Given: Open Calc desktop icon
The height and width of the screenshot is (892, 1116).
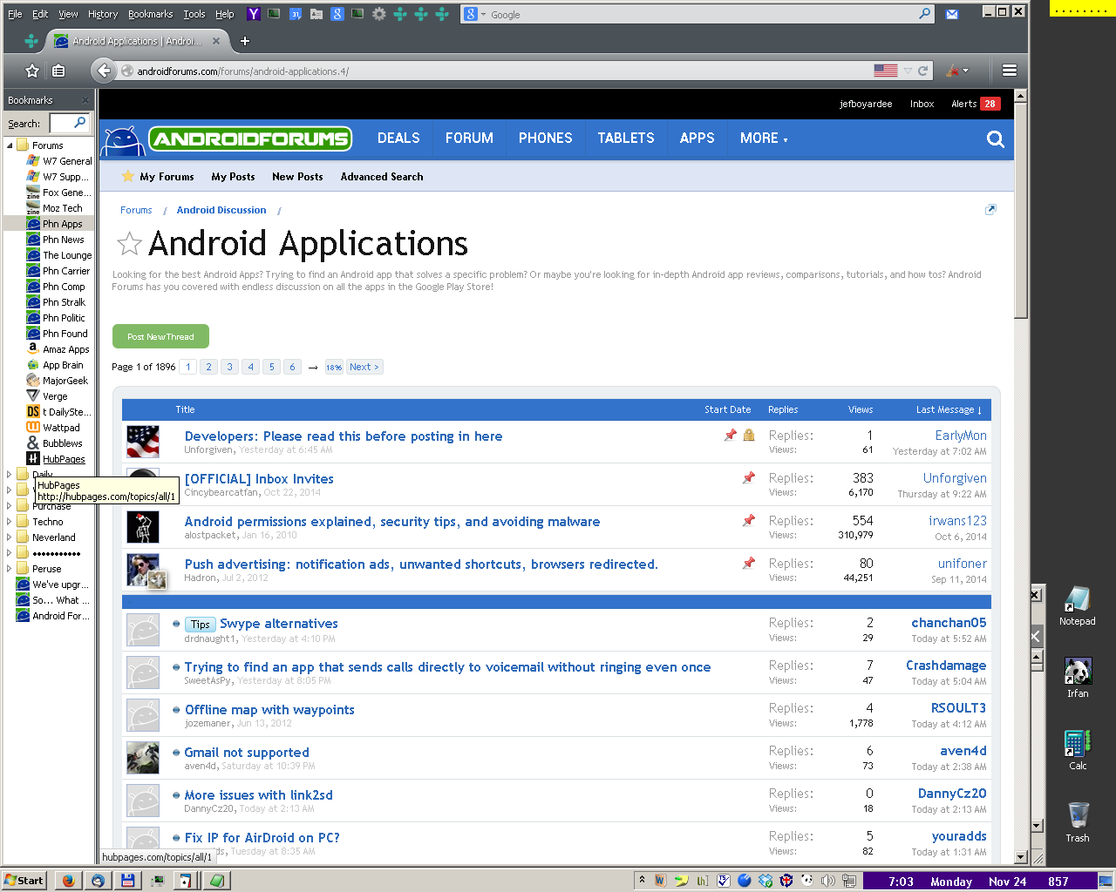Looking at the screenshot, I should pos(1078,750).
